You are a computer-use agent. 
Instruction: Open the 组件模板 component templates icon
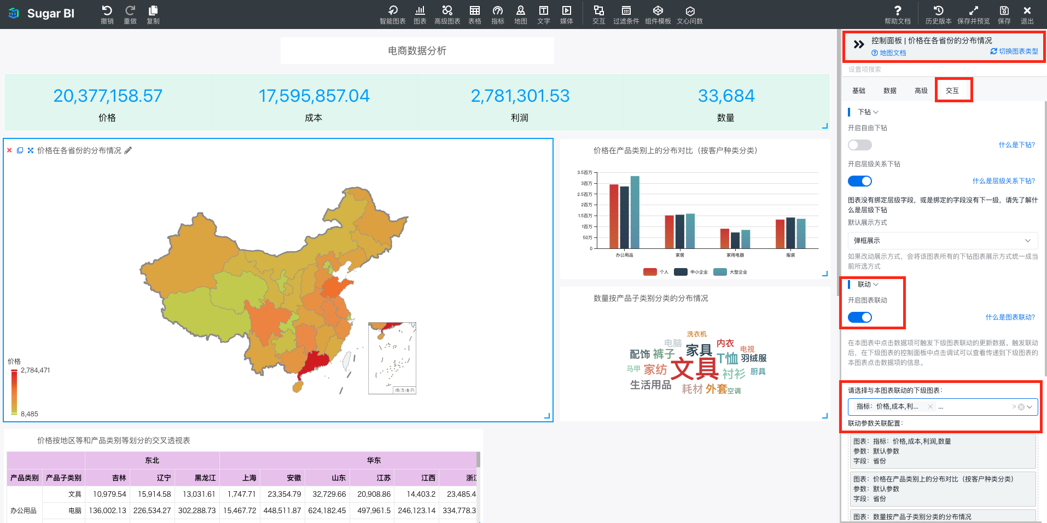click(658, 10)
